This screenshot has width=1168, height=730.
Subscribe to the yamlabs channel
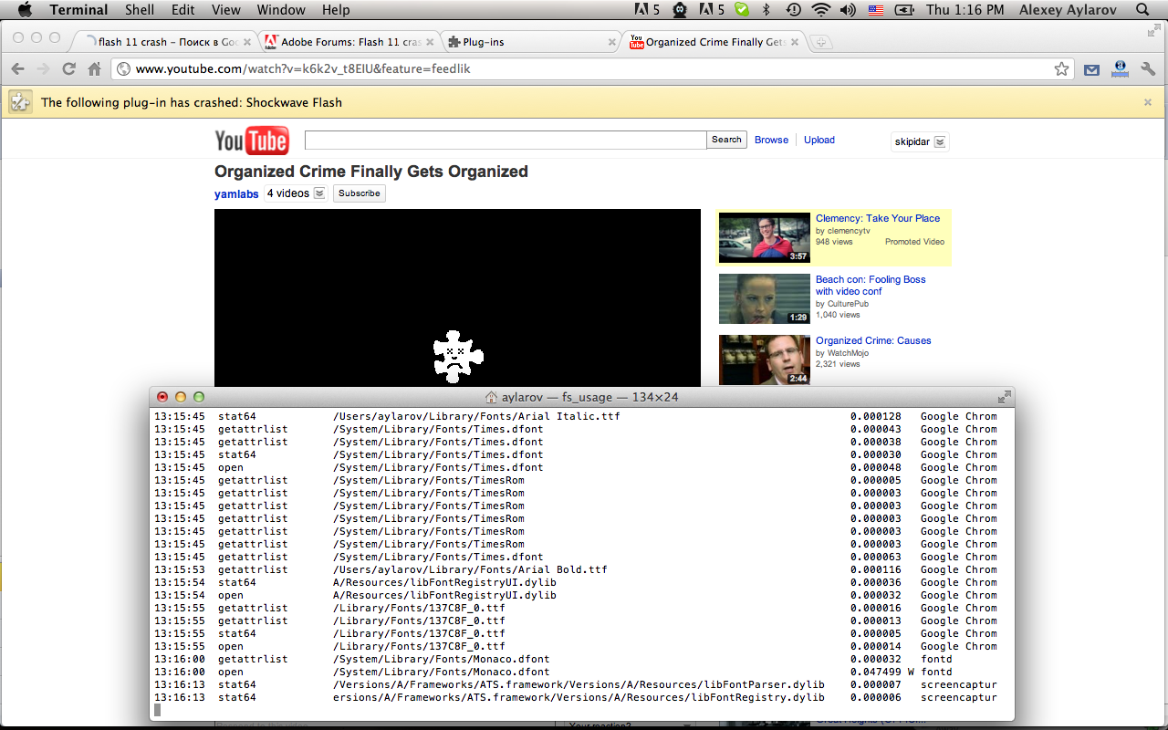coord(360,193)
